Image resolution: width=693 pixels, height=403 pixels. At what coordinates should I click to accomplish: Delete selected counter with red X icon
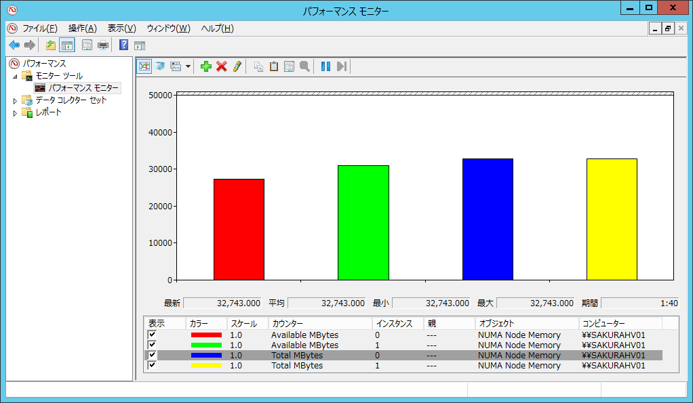pyautogui.click(x=221, y=66)
